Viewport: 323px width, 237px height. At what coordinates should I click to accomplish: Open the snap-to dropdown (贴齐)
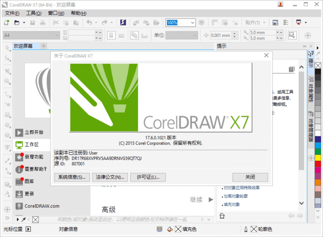[x=255, y=22]
